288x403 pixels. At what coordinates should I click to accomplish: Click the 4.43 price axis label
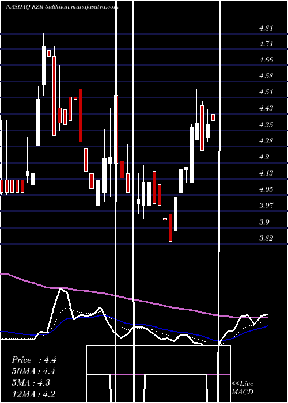pyautogui.click(x=266, y=108)
